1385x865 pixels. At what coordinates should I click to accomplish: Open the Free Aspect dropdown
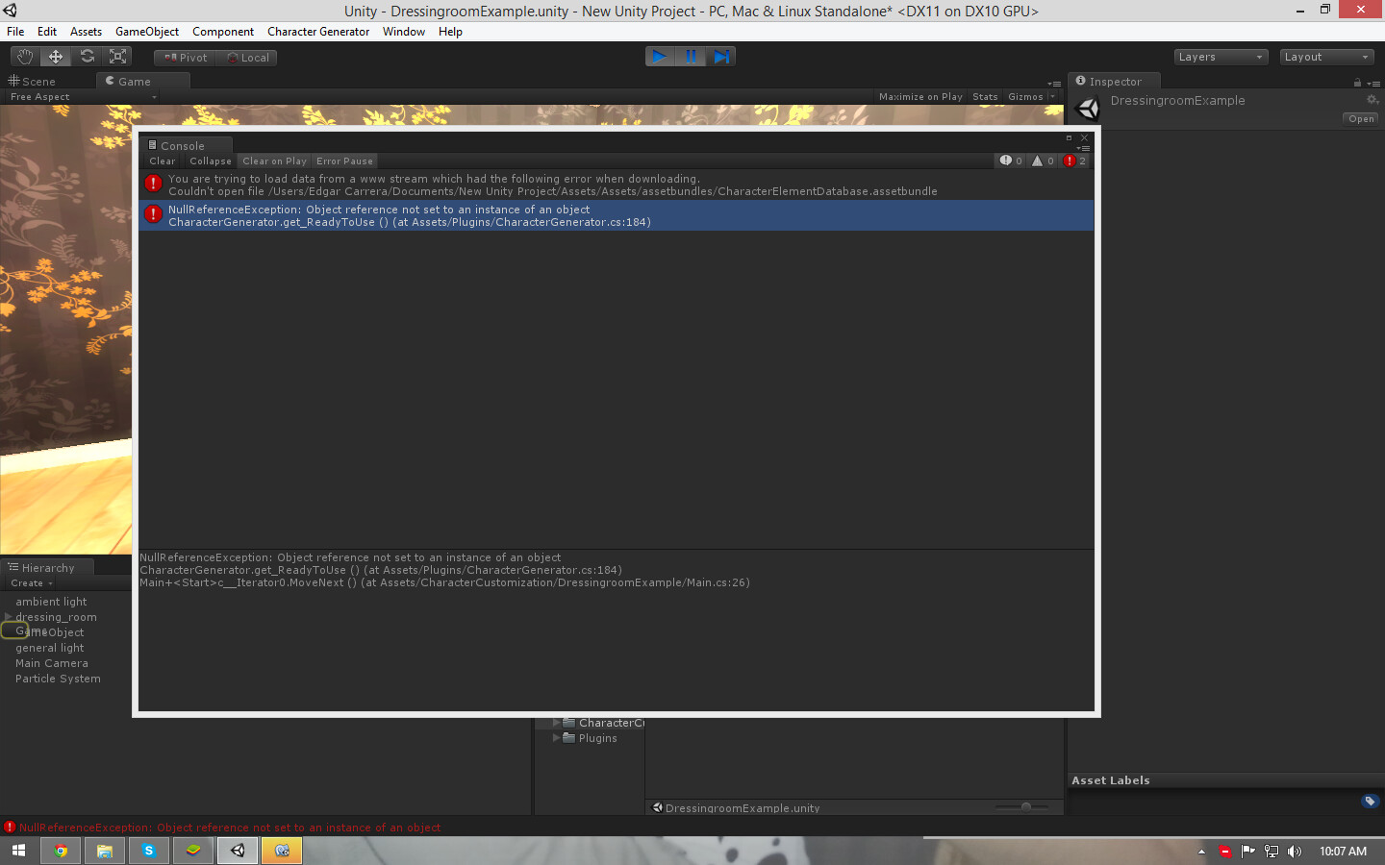pyautogui.click(x=82, y=97)
